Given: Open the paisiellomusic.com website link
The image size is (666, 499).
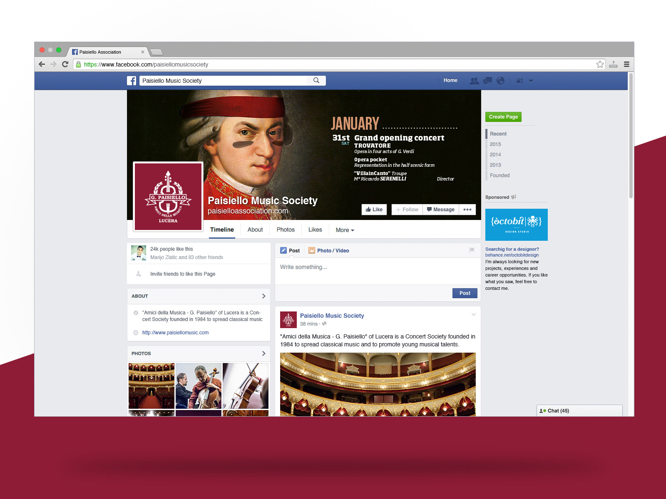Looking at the screenshot, I should click(175, 333).
